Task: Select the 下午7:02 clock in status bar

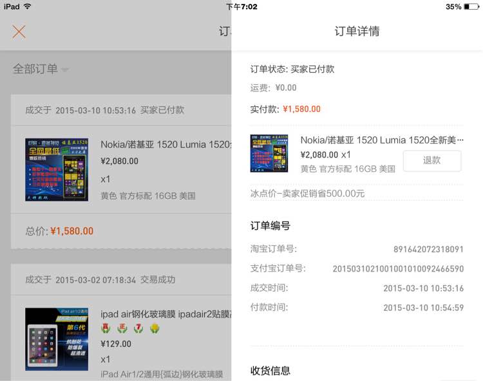Action: pos(241,6)
